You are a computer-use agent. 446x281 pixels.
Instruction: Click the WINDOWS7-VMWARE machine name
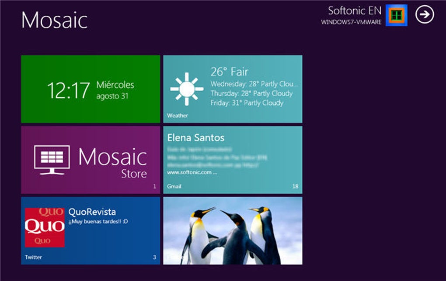coord(351,22)
